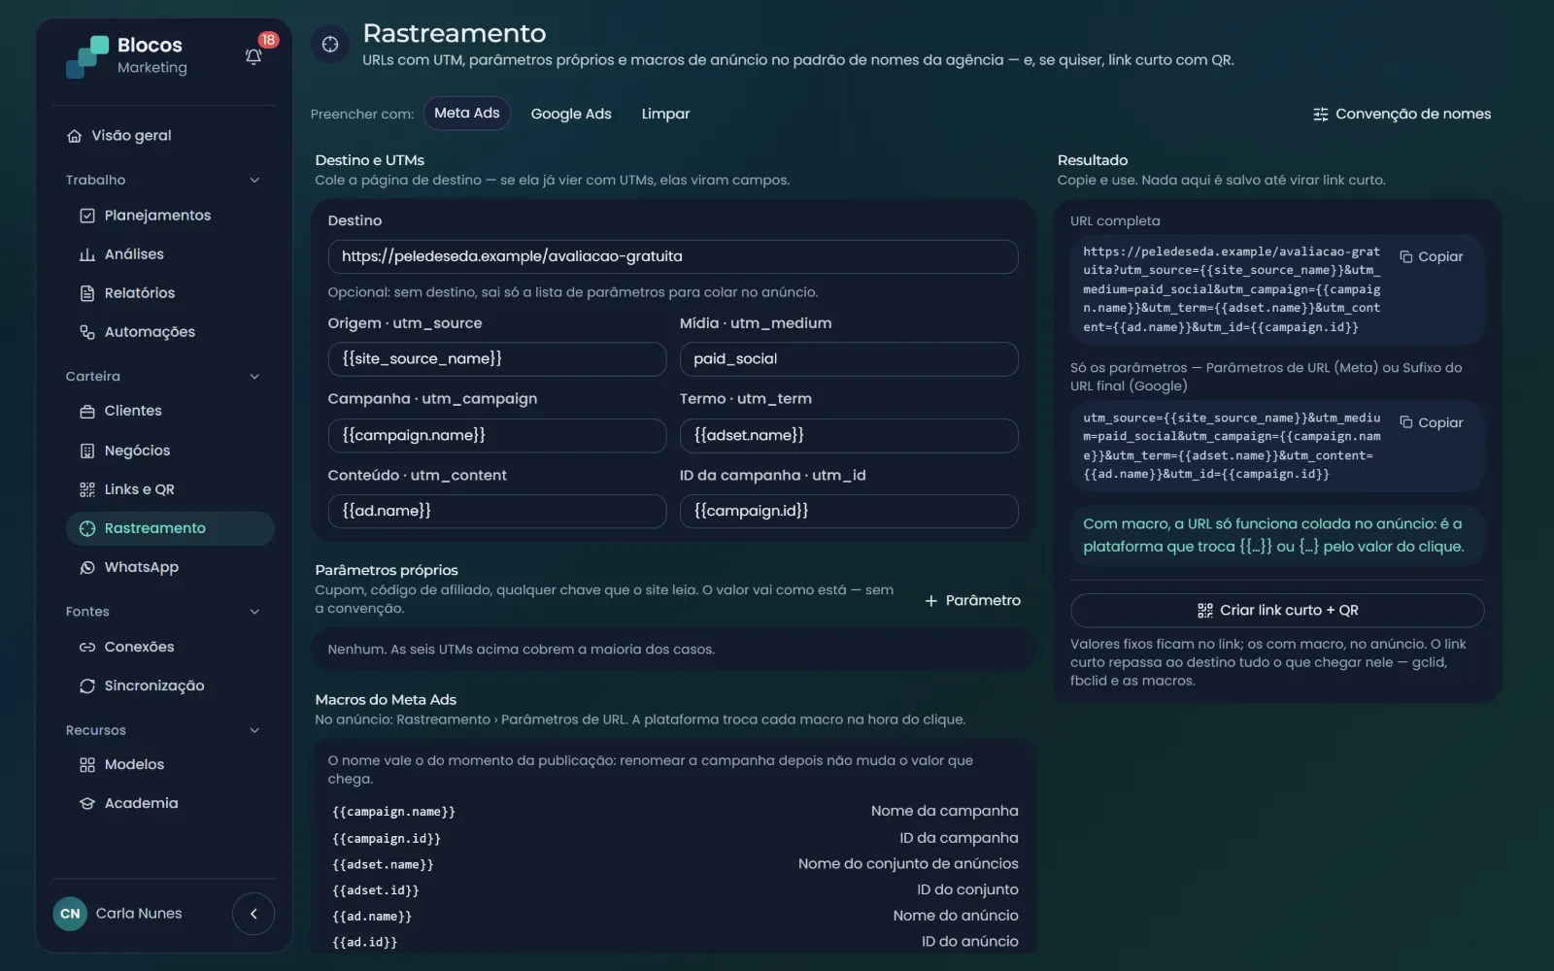Open notifications bell with 18 badge
1554x971 pixels.
(253, 56)
